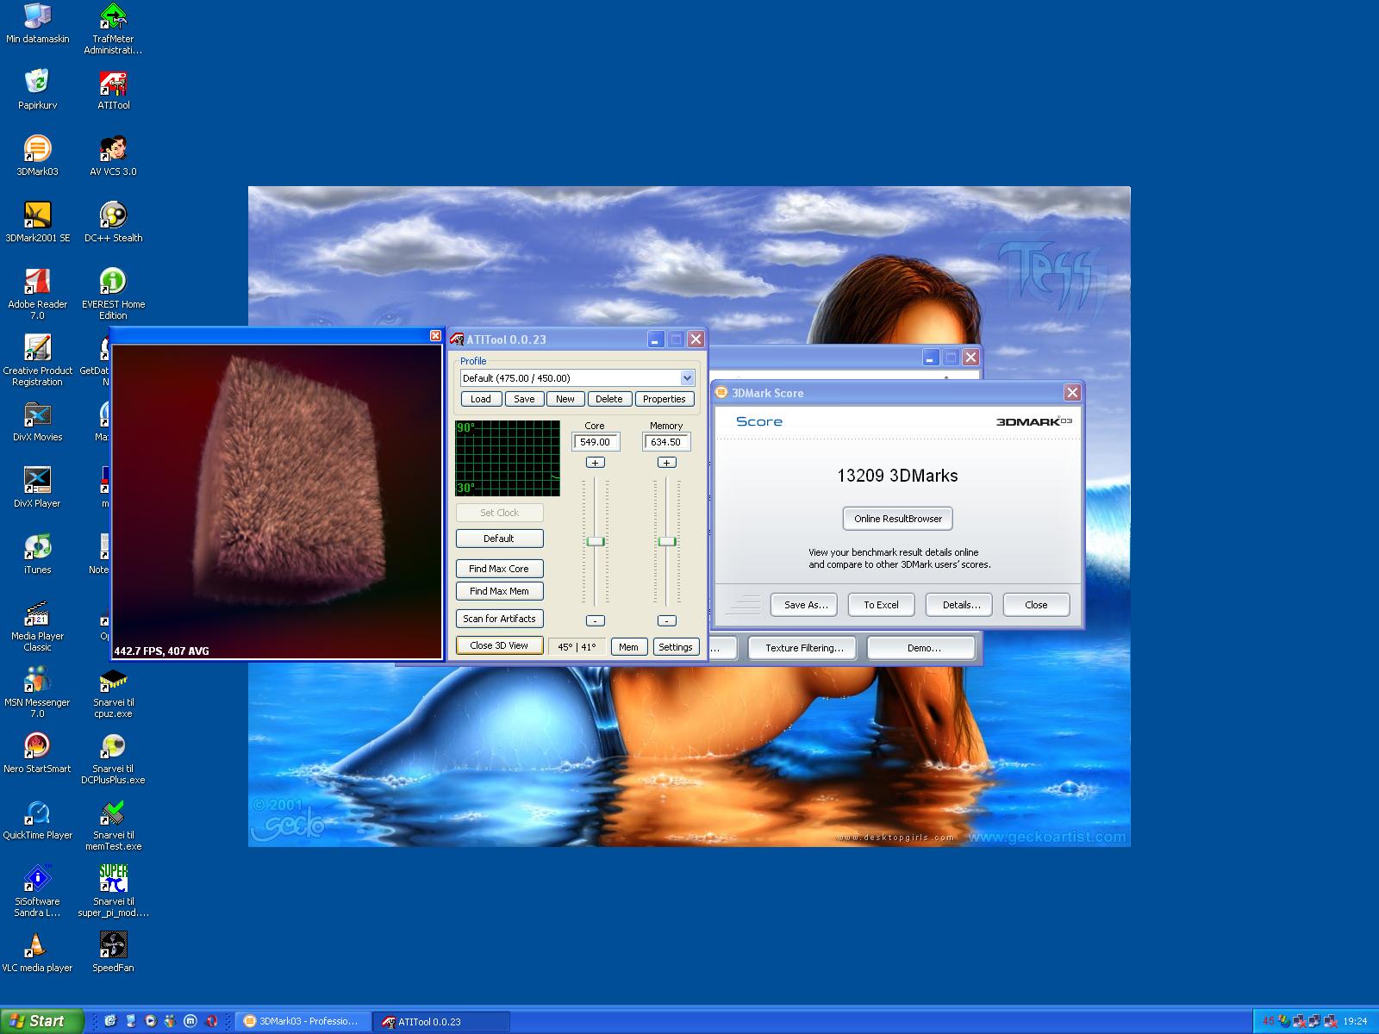Viewport: 1379px width, 1034px height.
Task: Select the VLC media player desktop icon
Action: pos(37,952)
